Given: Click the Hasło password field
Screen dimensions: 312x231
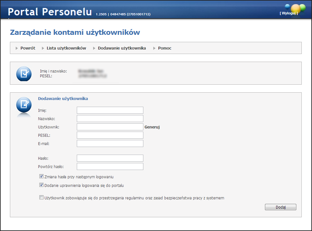Looking at the screenshot, I should [x=110, y=158].
